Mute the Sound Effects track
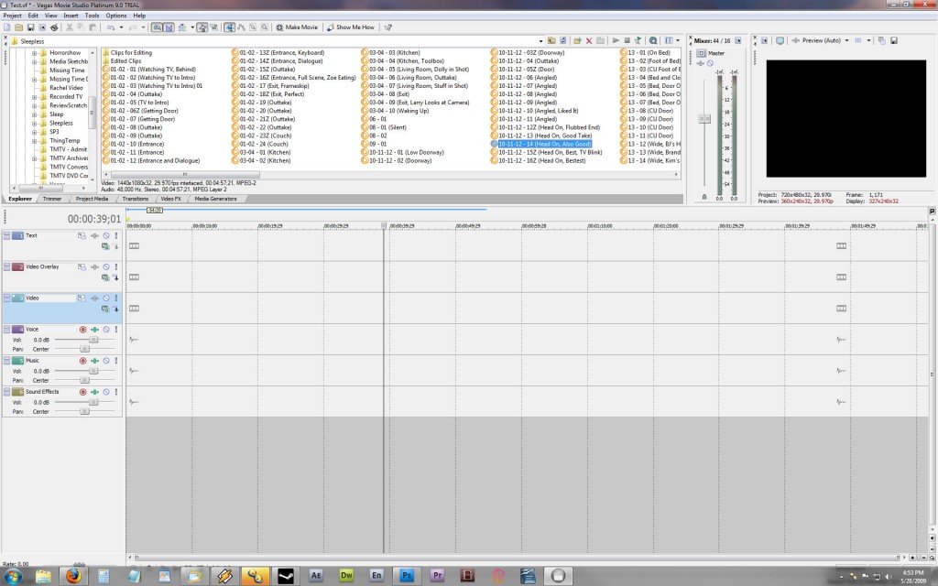This screenshot has width=938, height=586. pyautogui.click(x=105, y=392)
